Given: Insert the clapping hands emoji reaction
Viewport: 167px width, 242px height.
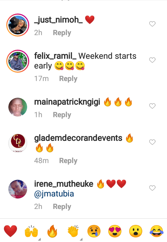Looking at the screenshot, I should point(73,231).
